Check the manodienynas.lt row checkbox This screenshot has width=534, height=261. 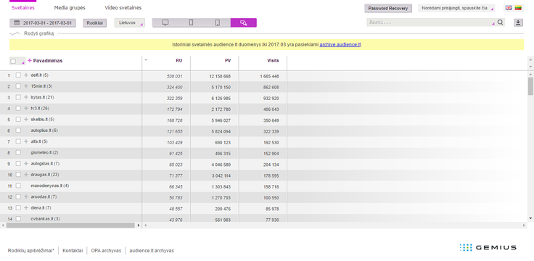(x=18, y=186)
